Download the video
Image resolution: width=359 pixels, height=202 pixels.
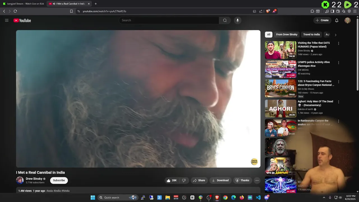(220, 180)
